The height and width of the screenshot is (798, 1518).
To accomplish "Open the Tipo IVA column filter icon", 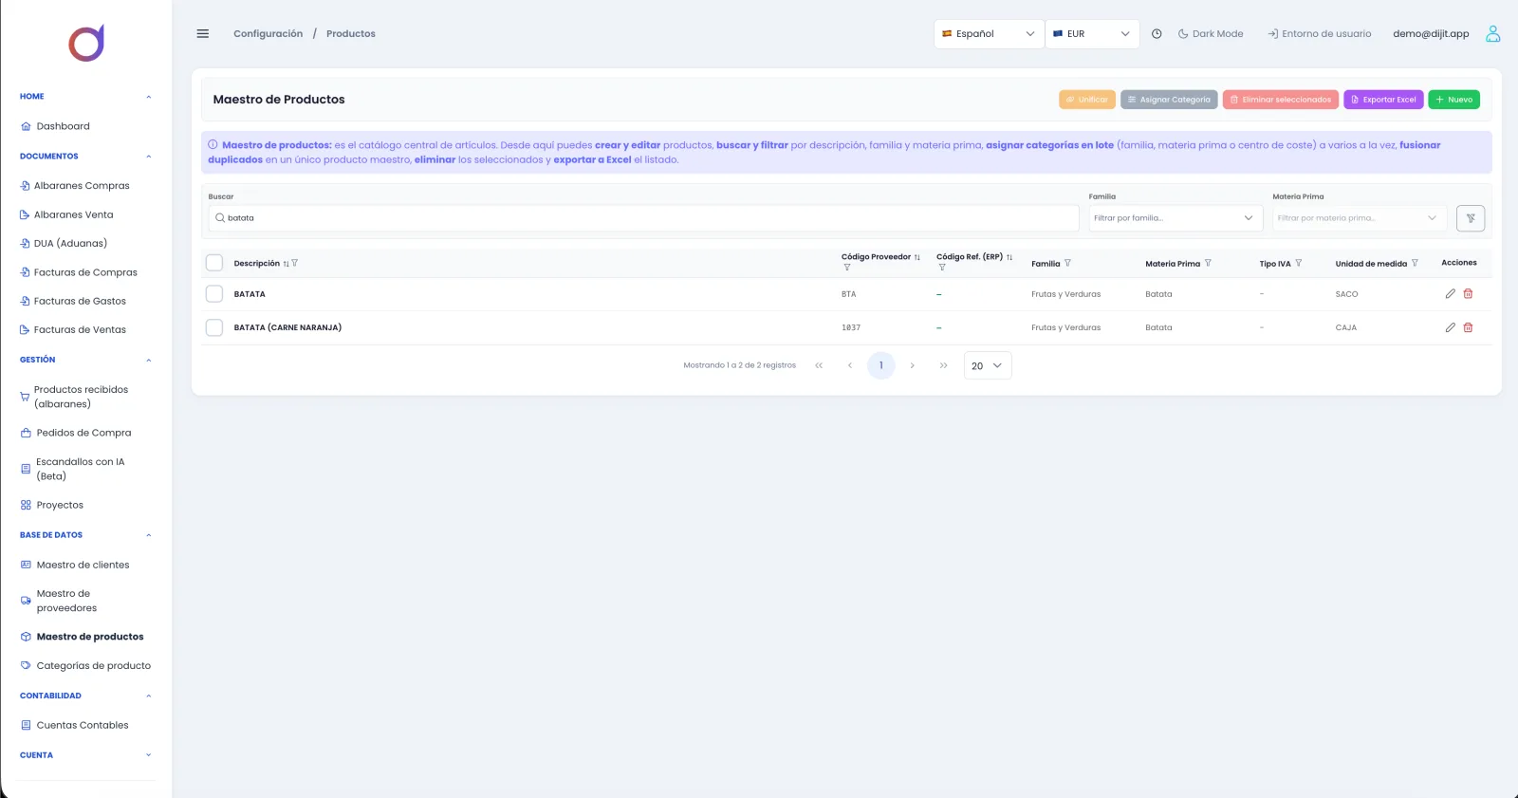I will click(1299, 263).
